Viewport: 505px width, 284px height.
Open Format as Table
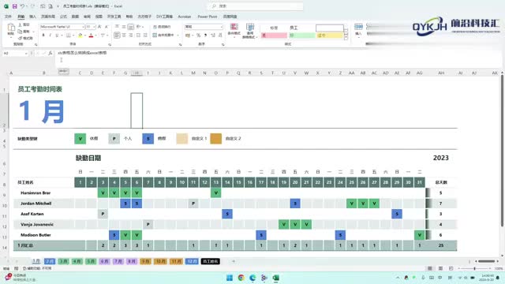pos(249,30)
